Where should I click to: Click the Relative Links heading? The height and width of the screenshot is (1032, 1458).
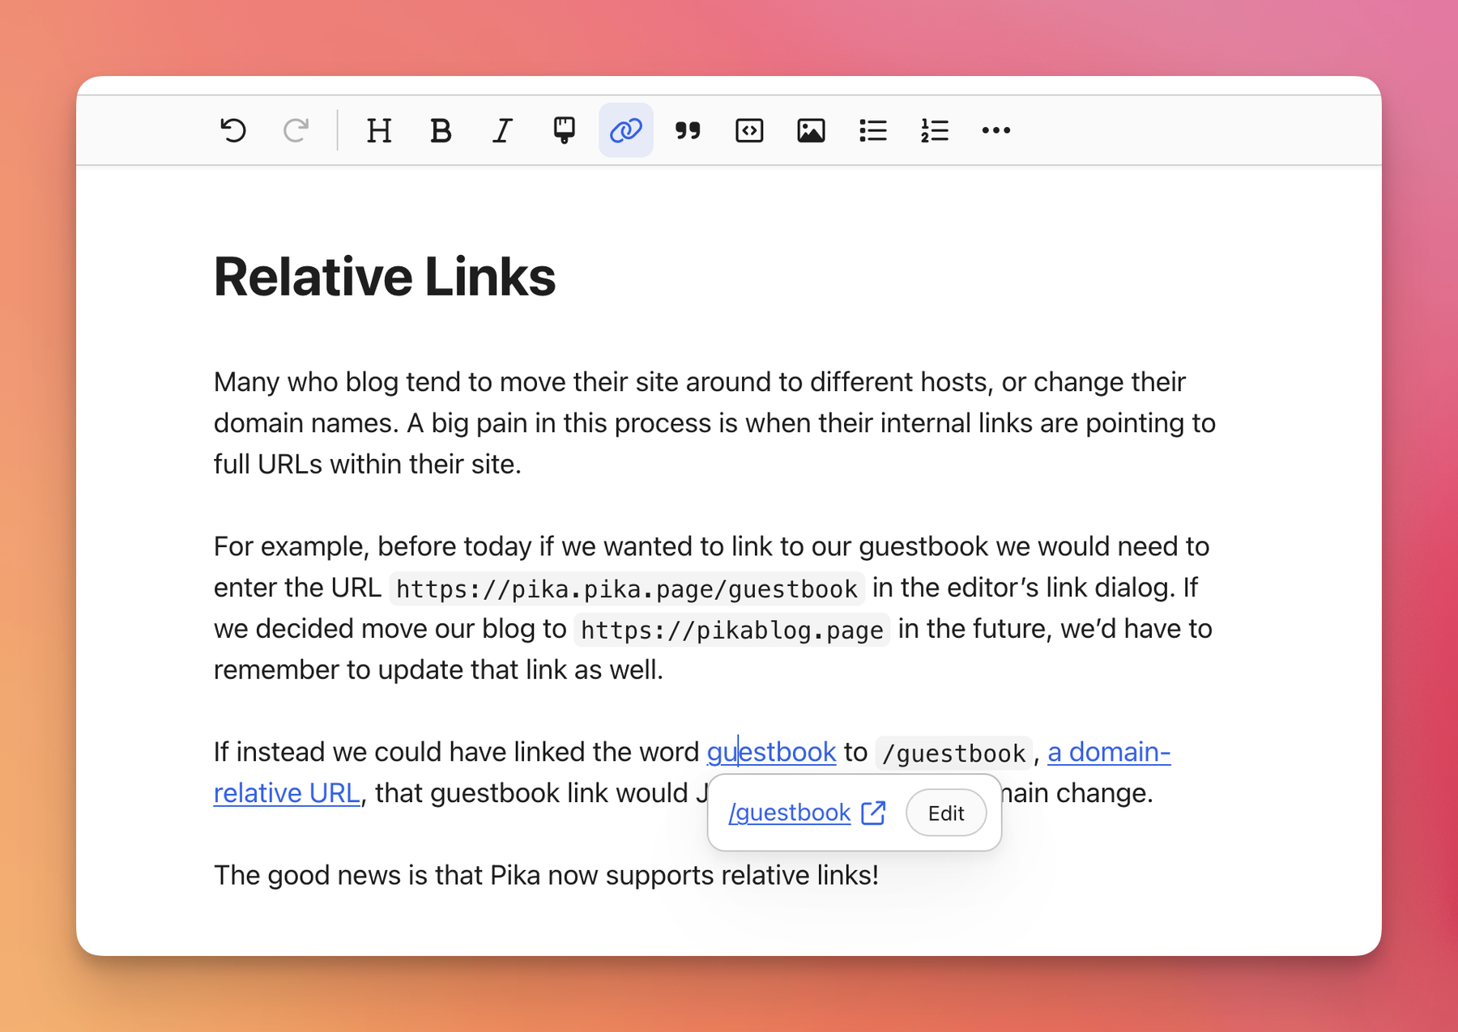[385, 277]
